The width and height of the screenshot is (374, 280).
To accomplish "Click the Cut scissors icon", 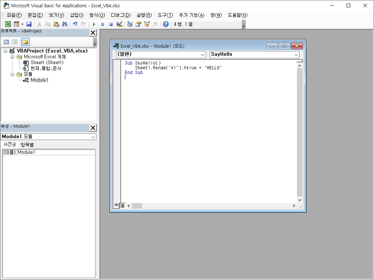I will tap(39, 24).
